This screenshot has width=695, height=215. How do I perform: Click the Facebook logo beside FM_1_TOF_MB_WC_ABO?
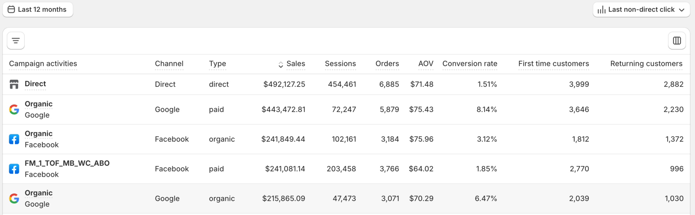[x=14, y=169]
